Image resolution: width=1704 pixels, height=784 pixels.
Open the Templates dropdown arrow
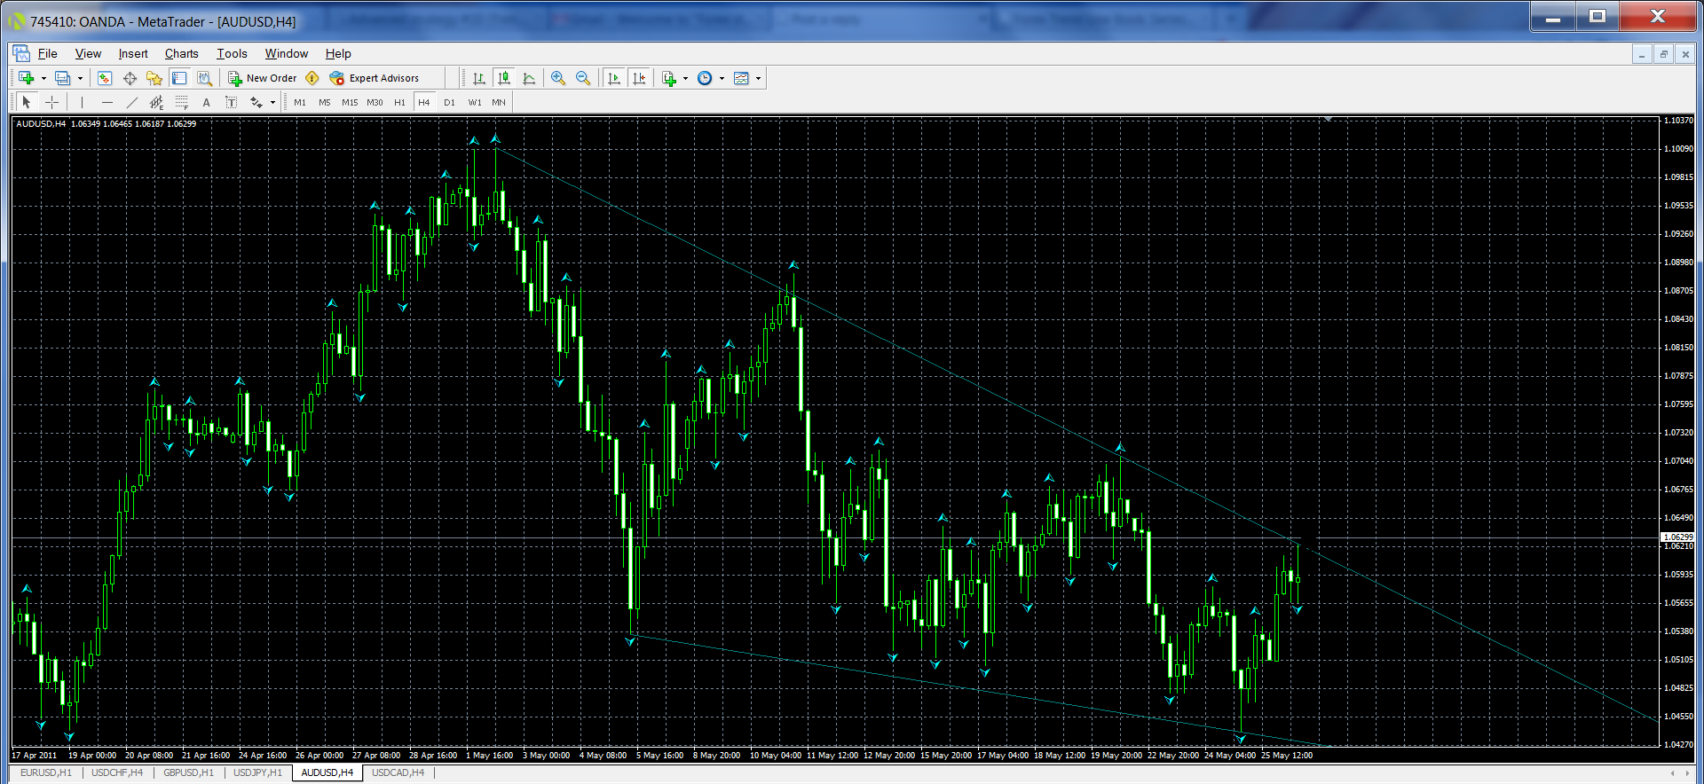758,78
